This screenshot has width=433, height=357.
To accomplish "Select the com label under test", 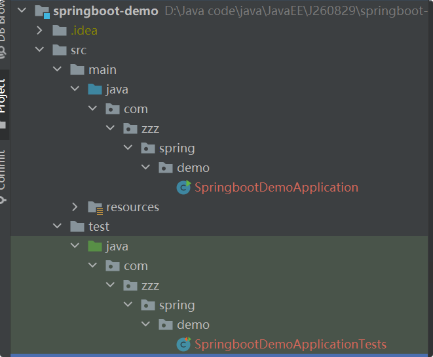I will click(x=136, y=266).
